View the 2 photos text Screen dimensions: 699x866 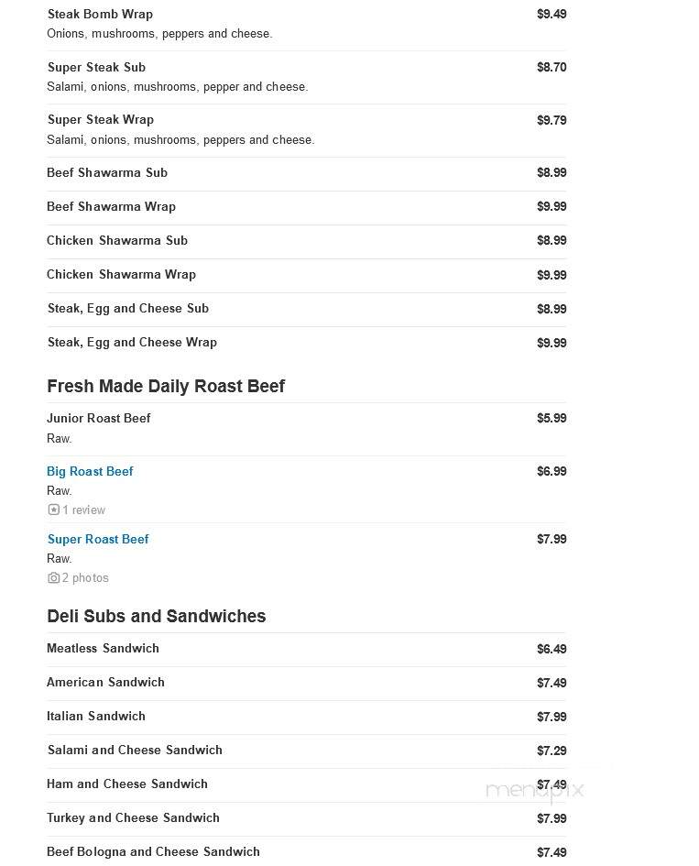tap(85, 577)
